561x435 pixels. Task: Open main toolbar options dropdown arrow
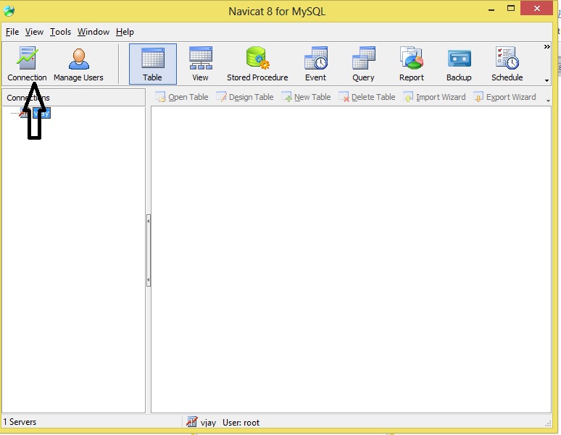(x=547, y=80)
